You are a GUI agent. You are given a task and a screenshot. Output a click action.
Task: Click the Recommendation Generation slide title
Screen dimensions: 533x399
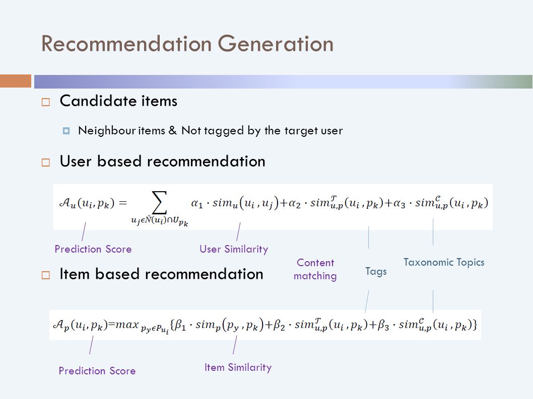pyautogui.click(x=187, y=44)
